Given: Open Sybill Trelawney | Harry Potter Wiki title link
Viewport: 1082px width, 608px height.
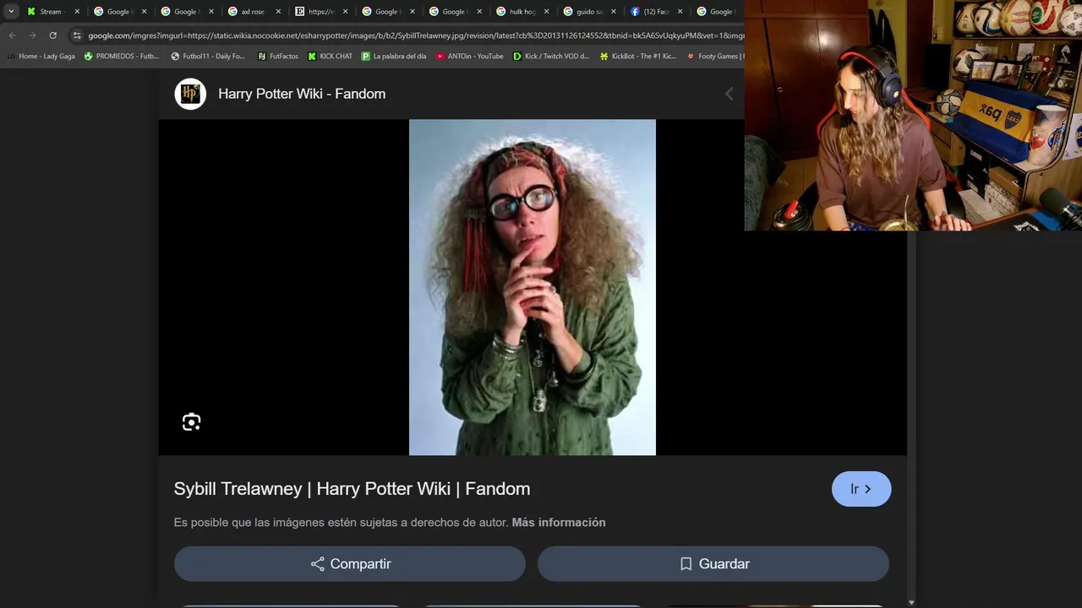Looking at the screenshot, I should point(352,489).
